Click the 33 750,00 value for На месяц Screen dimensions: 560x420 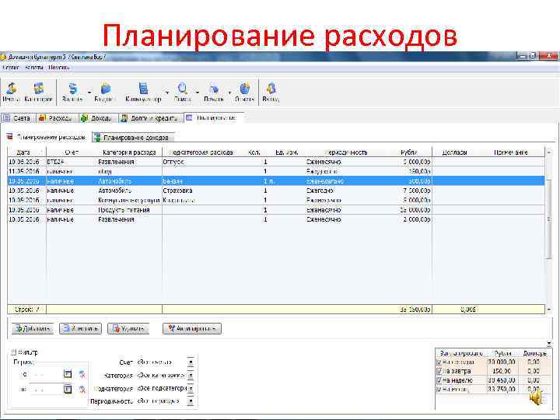(502, 389)
